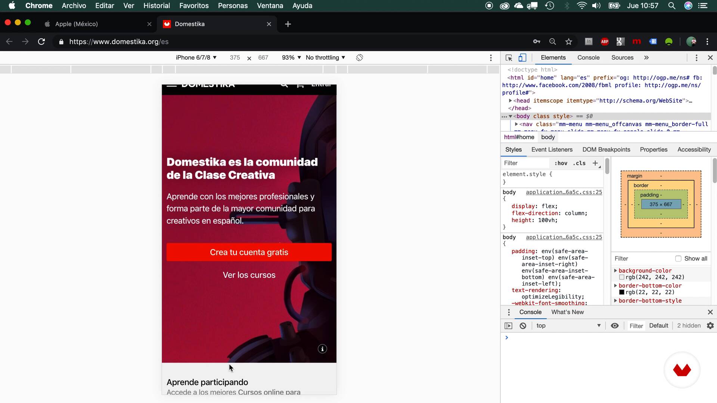The width and height of the screenshot is (717, 403).
Task: Click the Ver los cursos link
Action: pyautogui.click(x=249, y=275)
